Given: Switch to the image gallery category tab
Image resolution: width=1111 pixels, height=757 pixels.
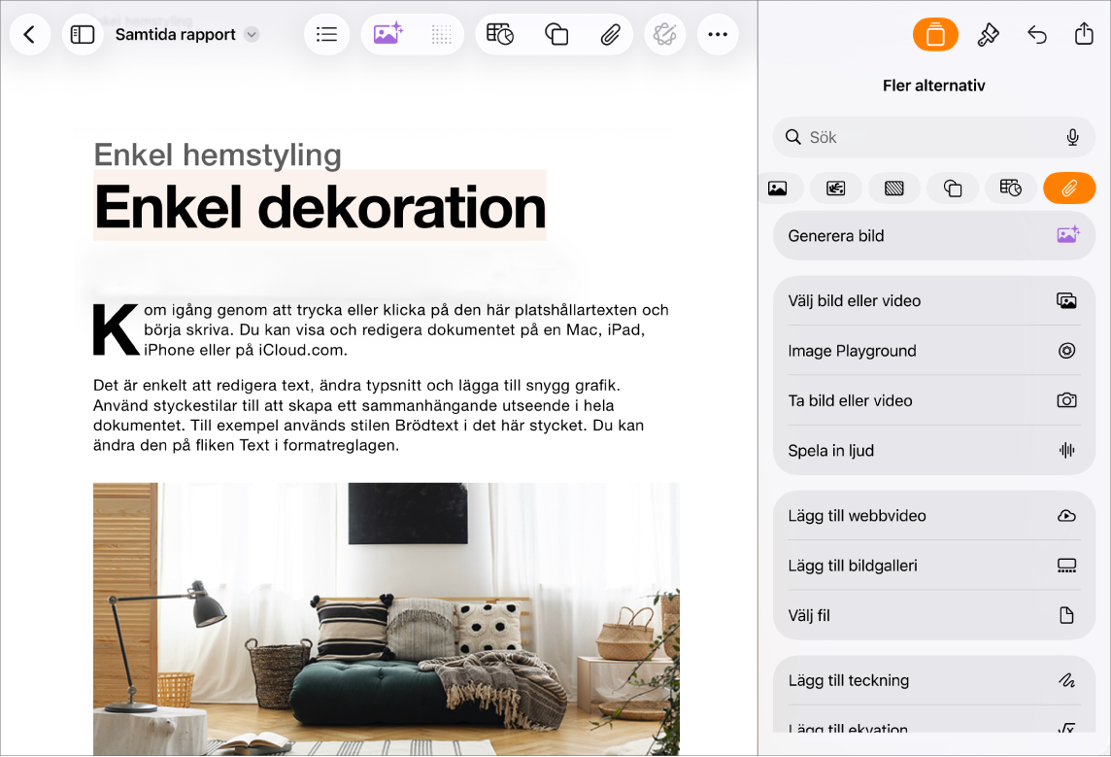Looking at the screenshot, I should point(836,189).
